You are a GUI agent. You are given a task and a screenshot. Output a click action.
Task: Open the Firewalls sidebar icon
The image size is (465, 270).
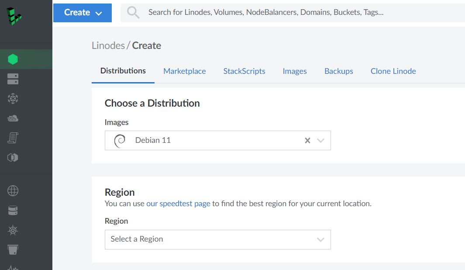13,118
